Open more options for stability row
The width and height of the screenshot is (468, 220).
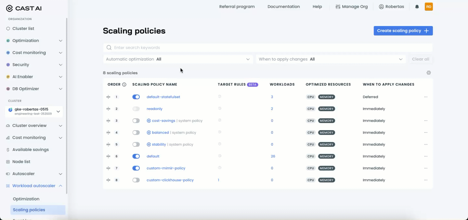pyautogui.click(x=426, y=144)
